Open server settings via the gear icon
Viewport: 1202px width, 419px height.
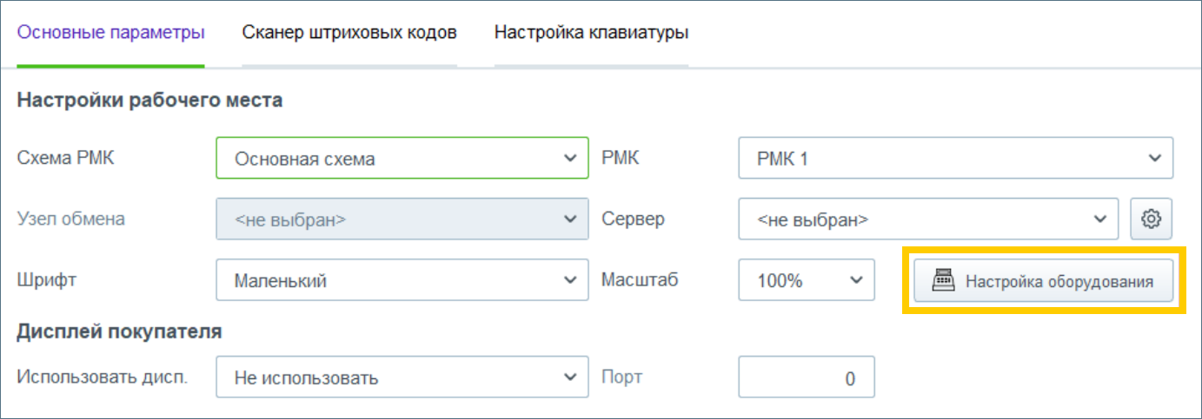tap(1152, 219)
